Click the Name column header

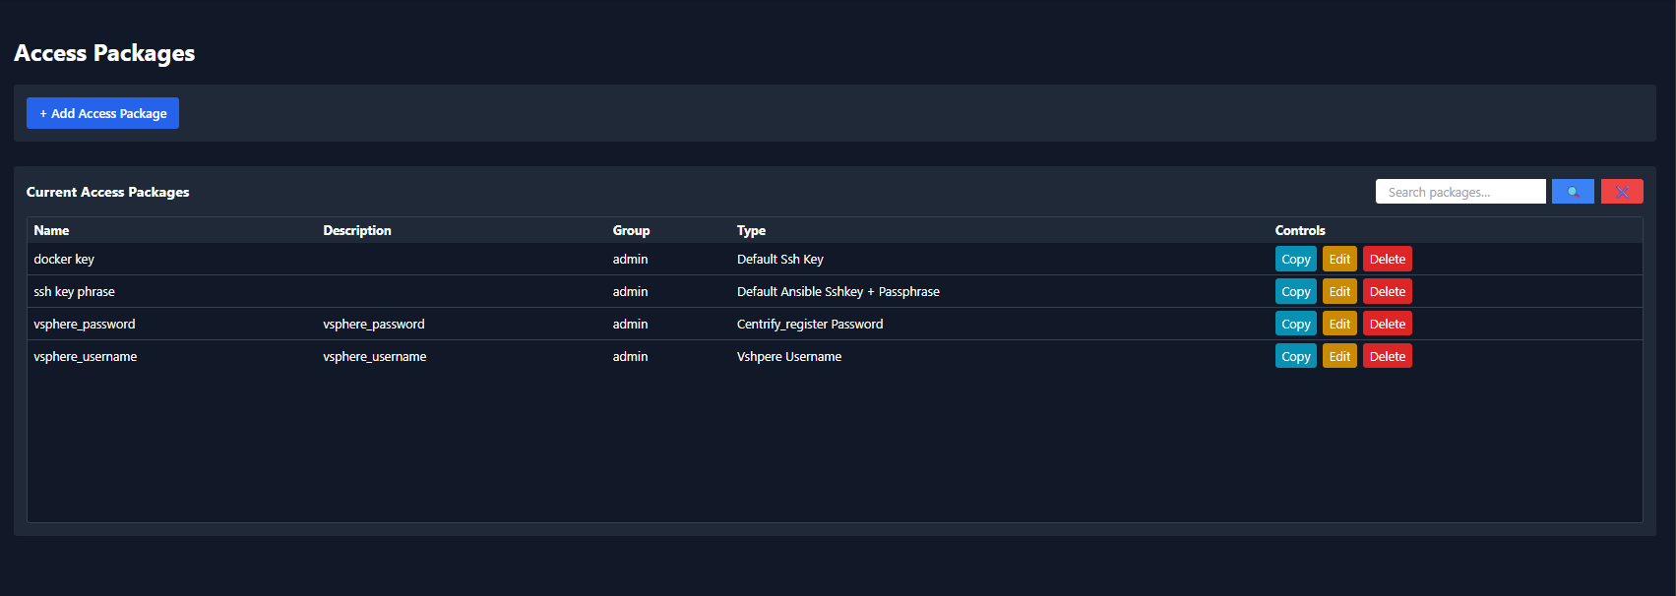pyautogui.click(x=51, y=230)
